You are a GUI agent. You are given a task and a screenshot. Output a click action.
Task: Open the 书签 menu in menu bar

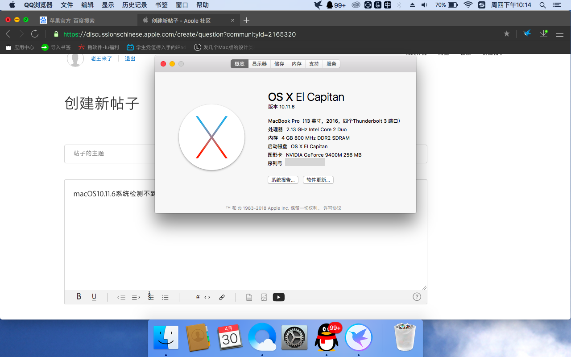click(161, 5)
